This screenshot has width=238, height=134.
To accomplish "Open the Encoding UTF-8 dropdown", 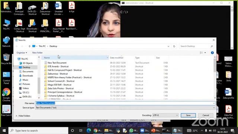I will click(x=165, y=115).
